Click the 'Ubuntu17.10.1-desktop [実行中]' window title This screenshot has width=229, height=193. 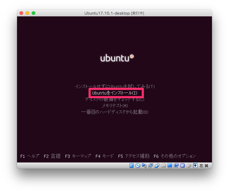tap(114, 13)
